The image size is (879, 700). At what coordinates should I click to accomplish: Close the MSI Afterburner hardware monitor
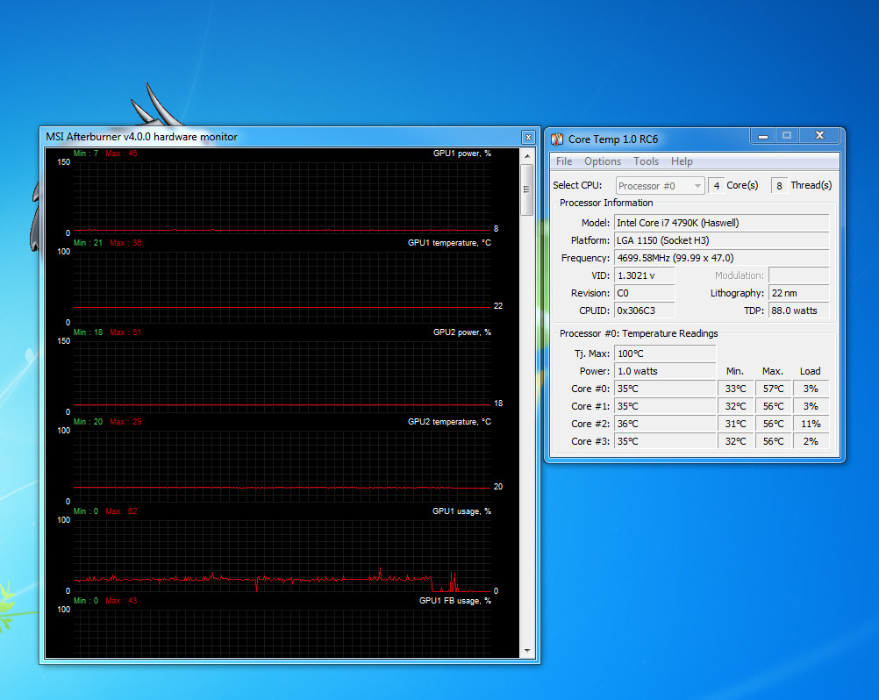coord(527,137)
